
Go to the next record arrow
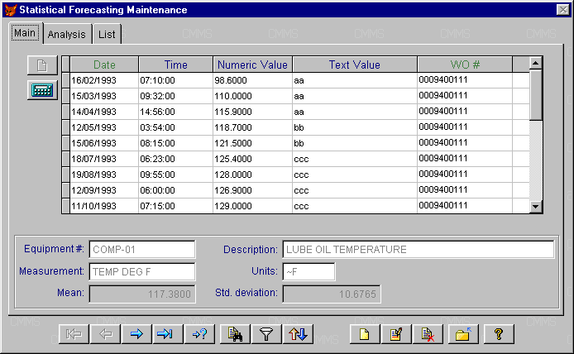point(136,334)
